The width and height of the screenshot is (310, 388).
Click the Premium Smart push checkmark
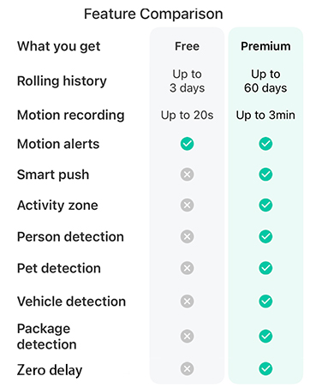(265, 174)
